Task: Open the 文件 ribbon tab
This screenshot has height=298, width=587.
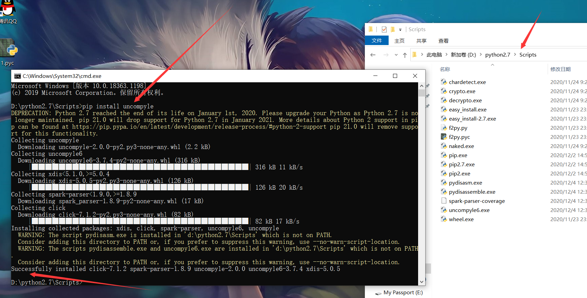Action: tap(377, 41)
